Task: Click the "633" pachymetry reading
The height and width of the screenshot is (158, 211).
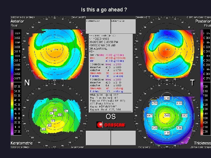Action: [x=179, y=103]
